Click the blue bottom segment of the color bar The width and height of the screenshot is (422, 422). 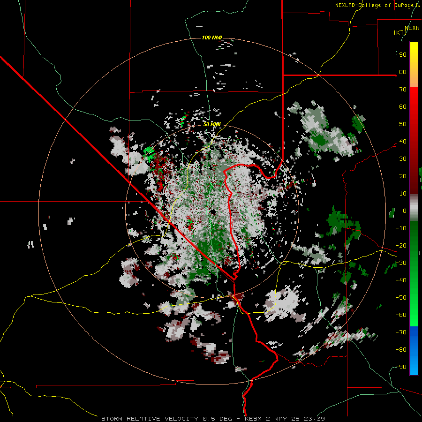tap(414, 351)
